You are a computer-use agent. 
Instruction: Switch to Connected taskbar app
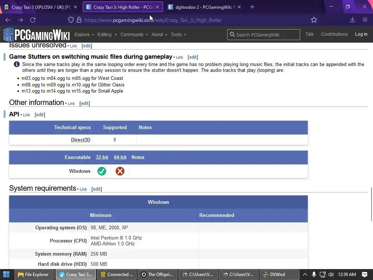click(117, 275)
